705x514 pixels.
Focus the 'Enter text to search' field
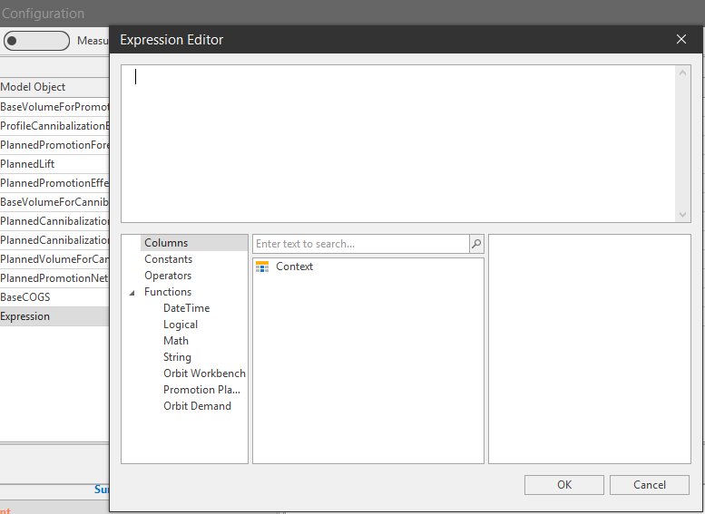click(361, 244)
